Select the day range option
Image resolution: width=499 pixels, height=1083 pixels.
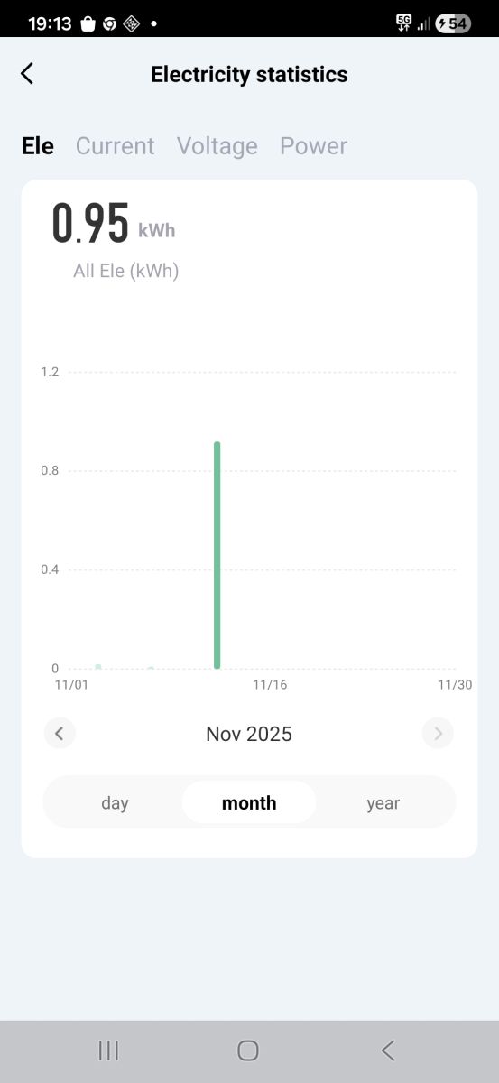pos(115,803)
